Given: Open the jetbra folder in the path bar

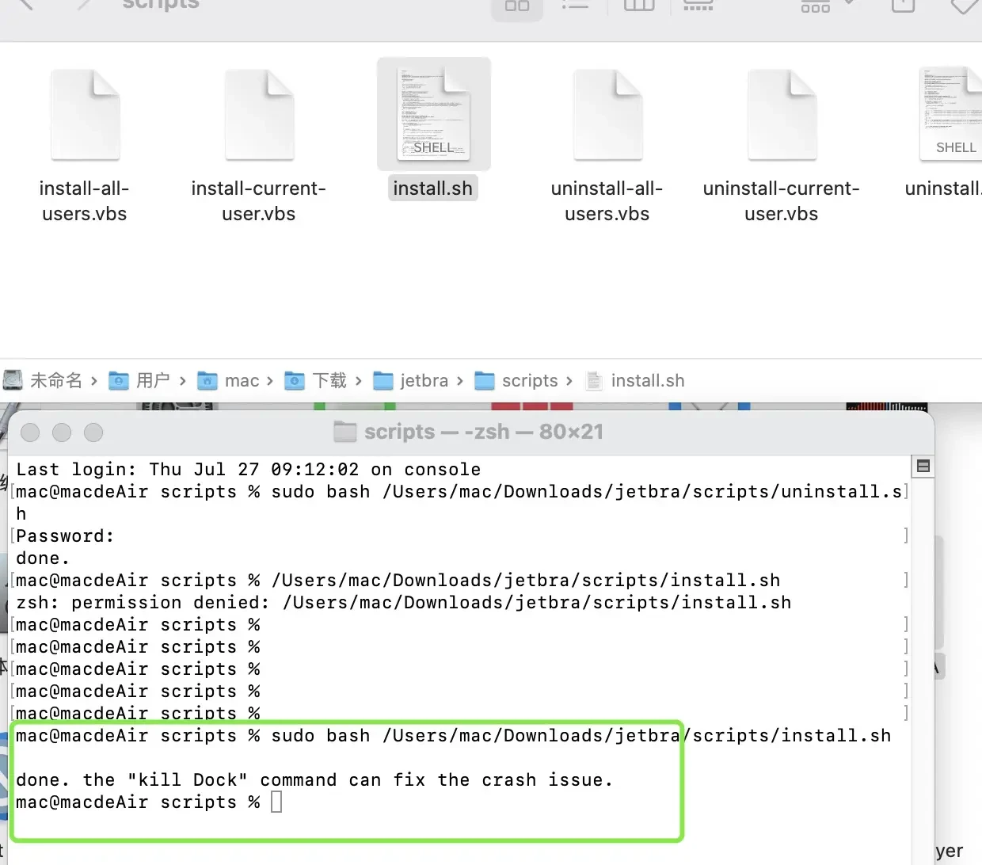Looking at the screenshot, I should point(411,381).
